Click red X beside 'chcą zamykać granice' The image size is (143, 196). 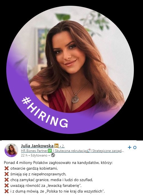tap(7, 180)
